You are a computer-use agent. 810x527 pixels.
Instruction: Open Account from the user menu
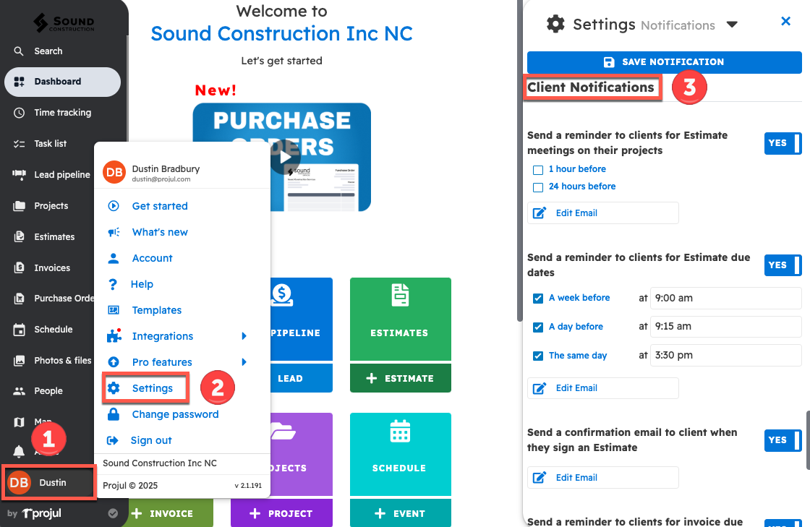point(152,258)
